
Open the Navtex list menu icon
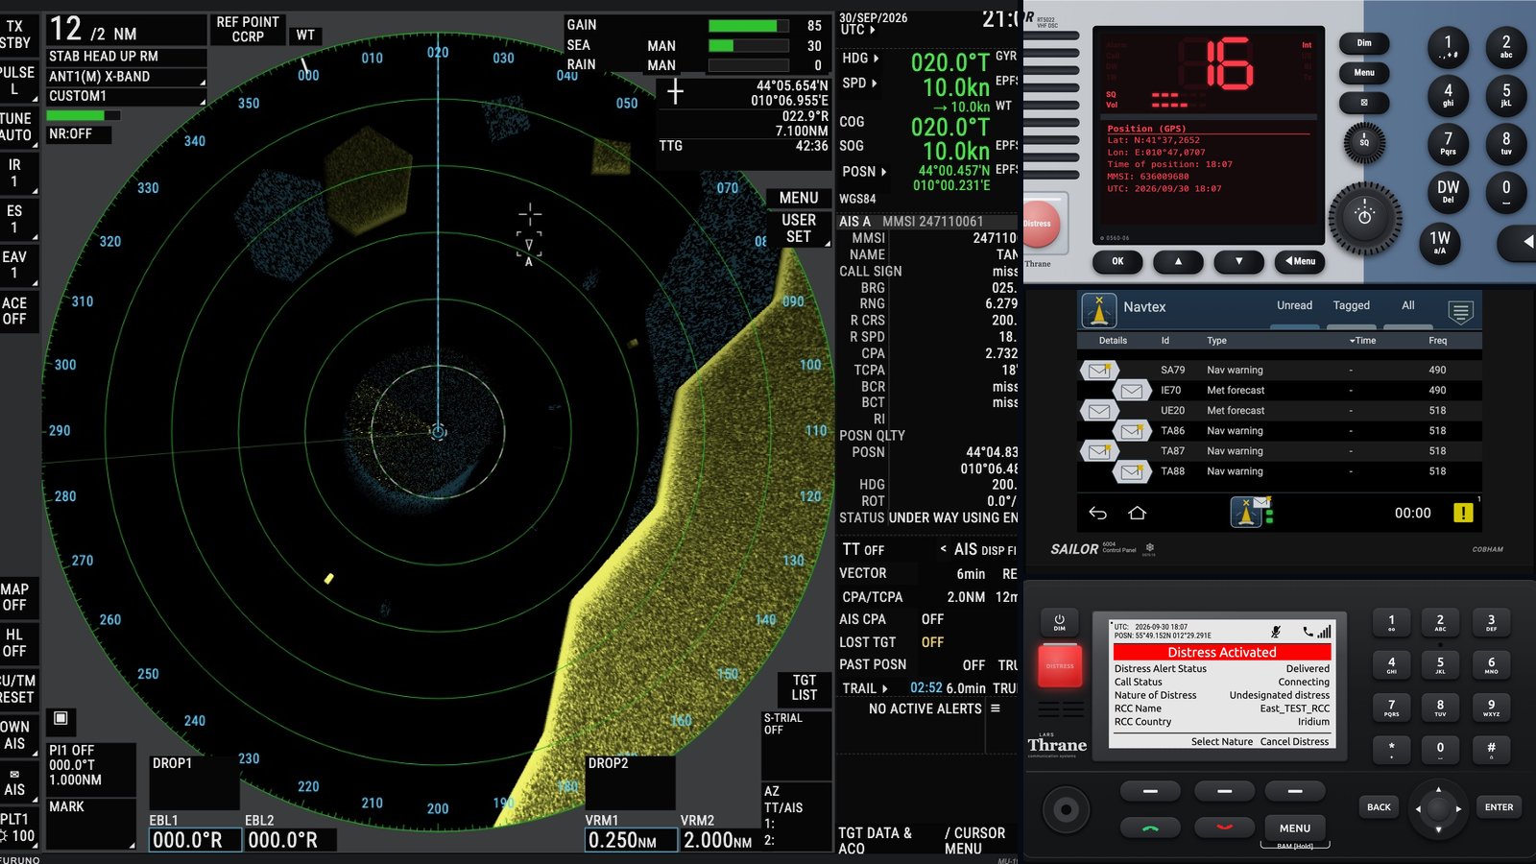(1460, 311)
